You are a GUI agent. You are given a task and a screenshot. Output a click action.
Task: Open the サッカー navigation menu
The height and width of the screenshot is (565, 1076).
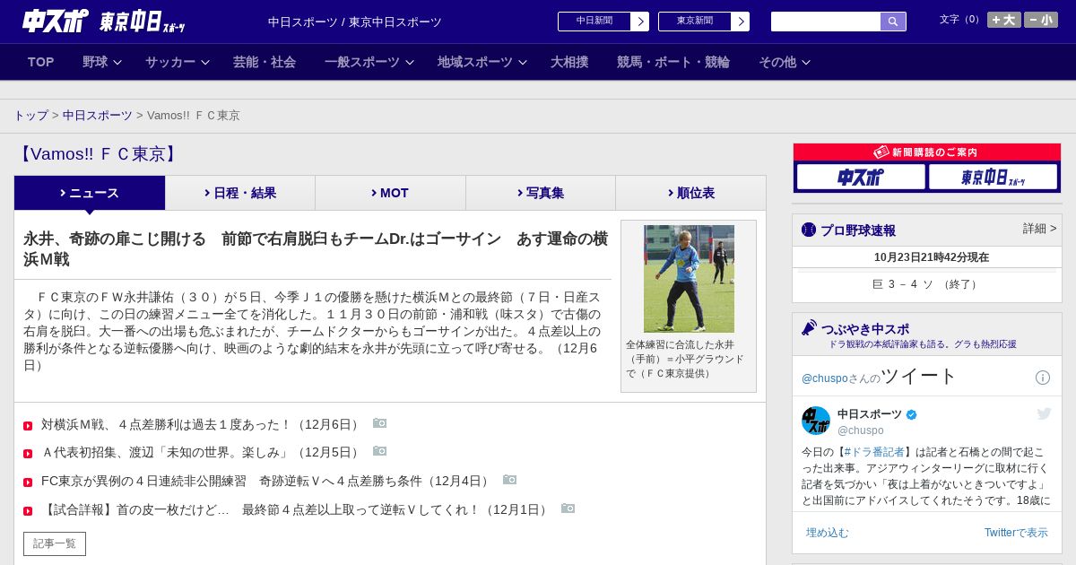(x=170, y=62)
